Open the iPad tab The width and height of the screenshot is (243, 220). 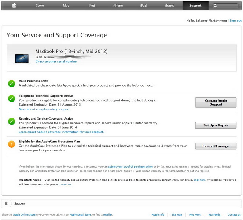[x=144, y=5]
